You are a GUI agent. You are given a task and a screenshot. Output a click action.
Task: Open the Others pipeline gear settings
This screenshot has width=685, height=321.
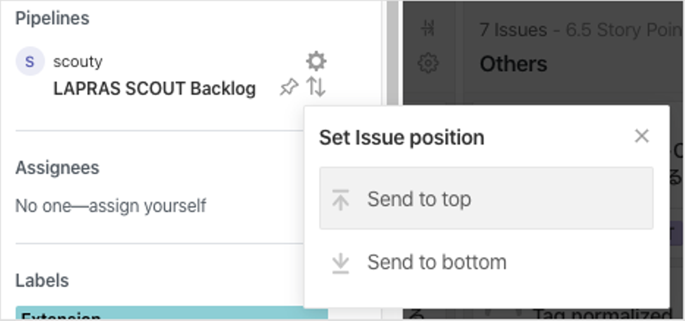(428, 63)
